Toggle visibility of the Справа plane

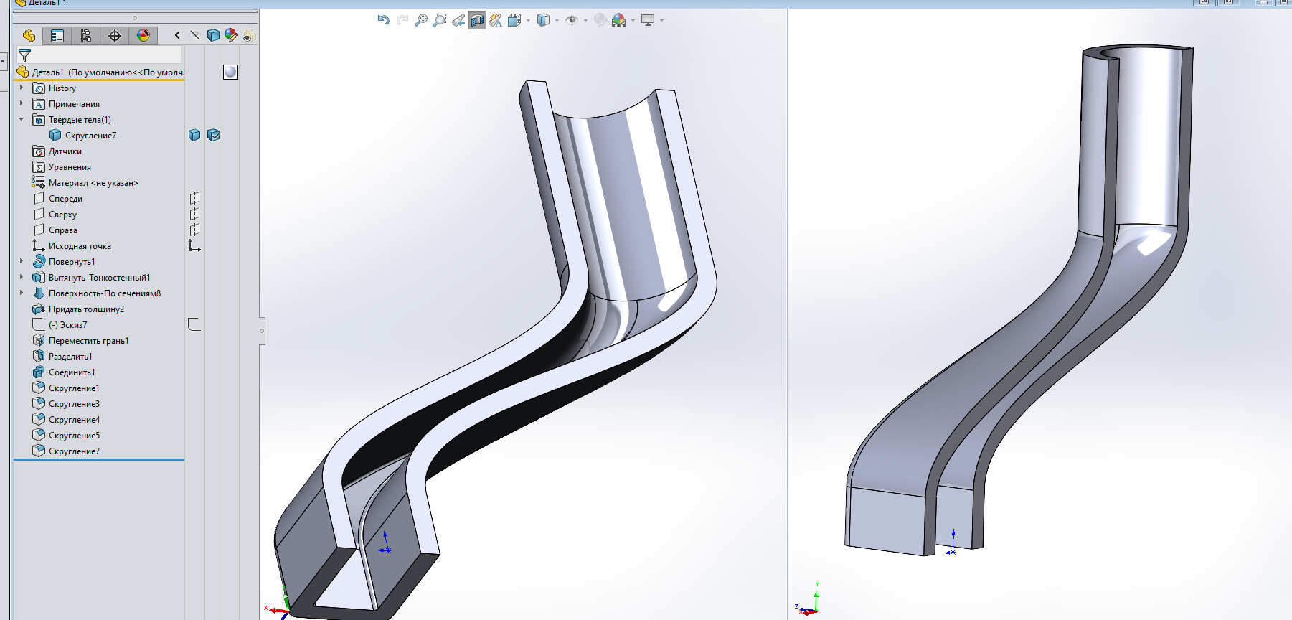[194, 230]
